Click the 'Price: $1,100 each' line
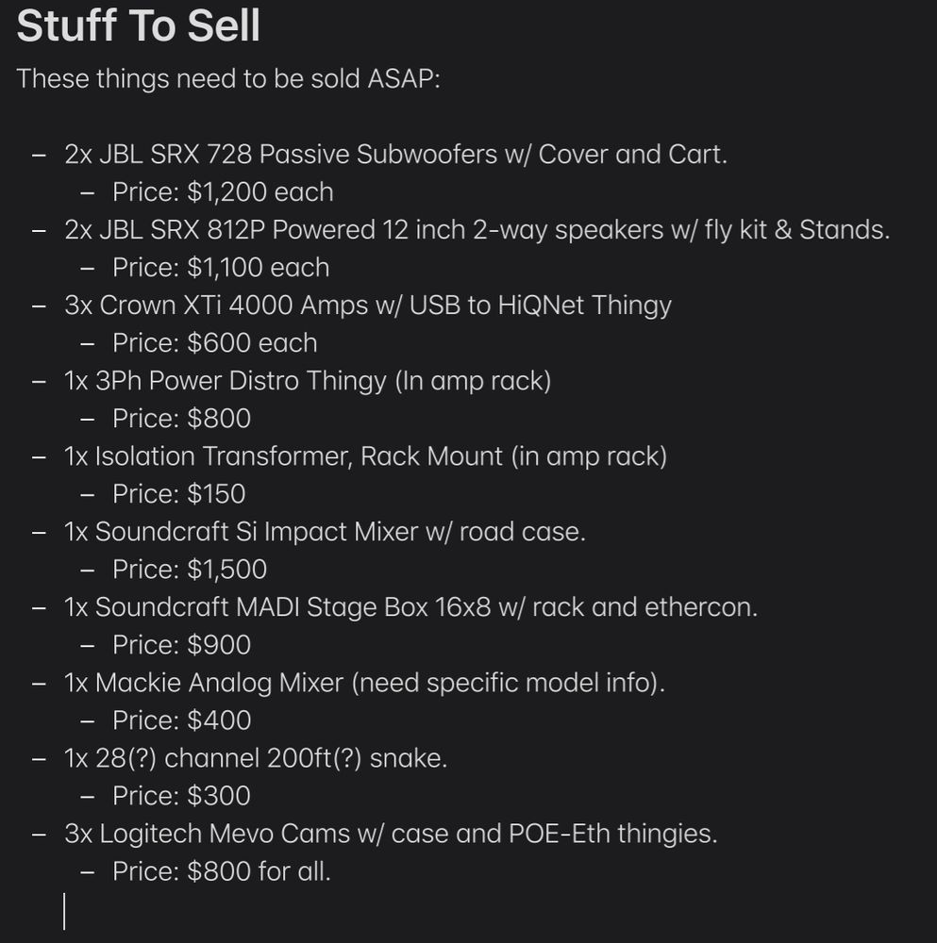 point(221,268)
